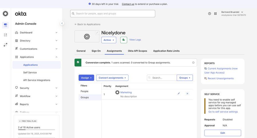This screenshot has height=138, width=257.
Task: Open the View Logs link
Action: (135, 40)
